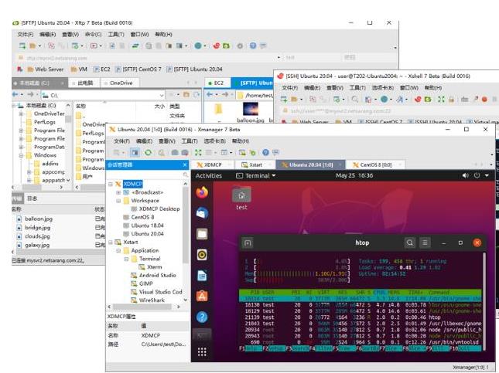Screen dimensions: 499x373
Task: Open Ubuntu Software from the dock
Action: coord(202,296)
